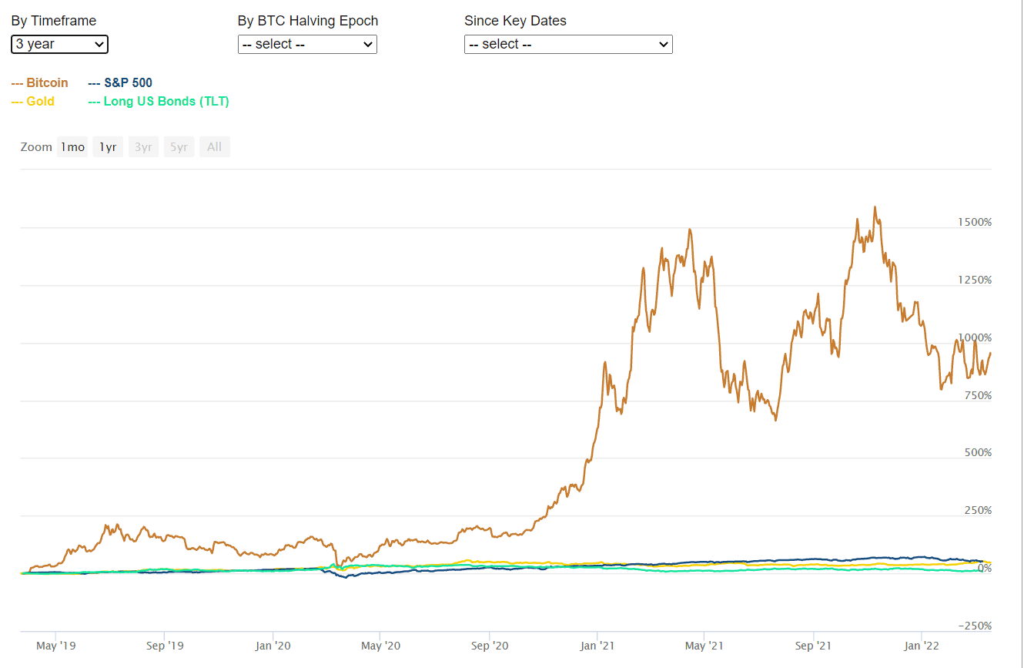Screen dimensions: 1024x668
Task: Click the 1500% y-axis label
Action: [x=975, y=222]
